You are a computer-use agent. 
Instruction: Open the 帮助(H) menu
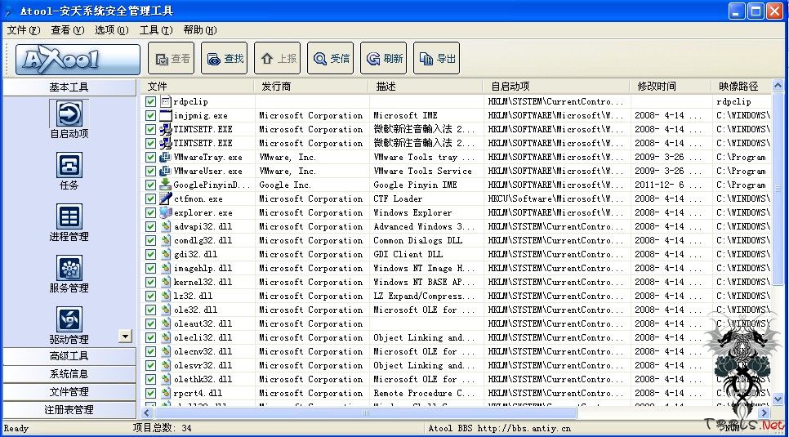(x=200, y=30)
